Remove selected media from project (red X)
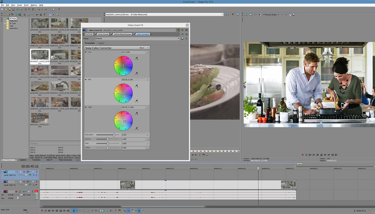375x214 pixels. click(24, 15)
